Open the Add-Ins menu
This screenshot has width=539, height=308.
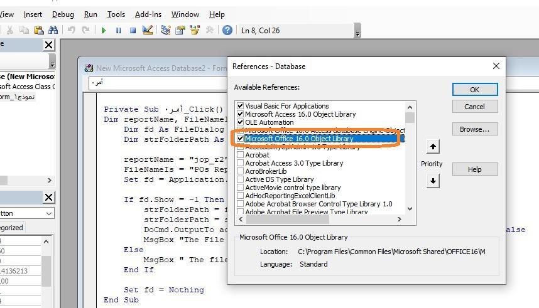[148, 14]
